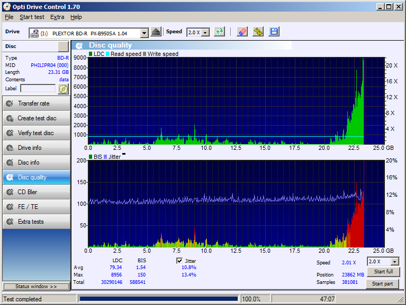The height and width of the screenshot is (305, 406).
Task: Select the CD Bler tab
Action: pyautogui.click(x=36, y=192)
